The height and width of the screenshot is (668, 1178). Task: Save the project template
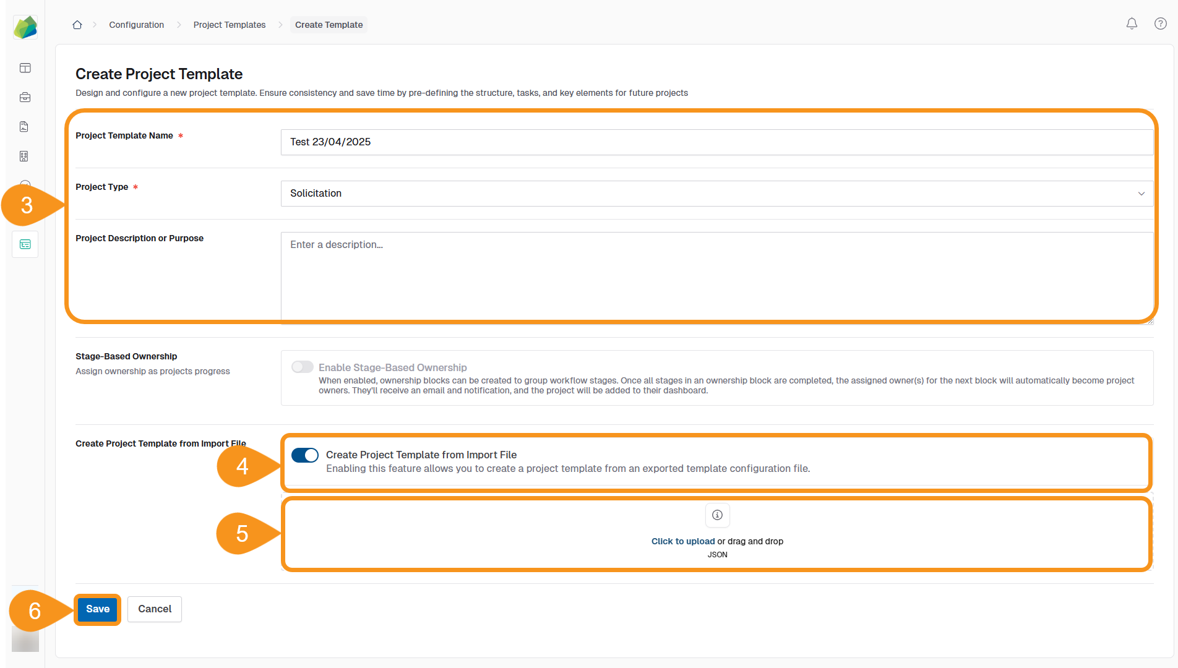point(97,609)
